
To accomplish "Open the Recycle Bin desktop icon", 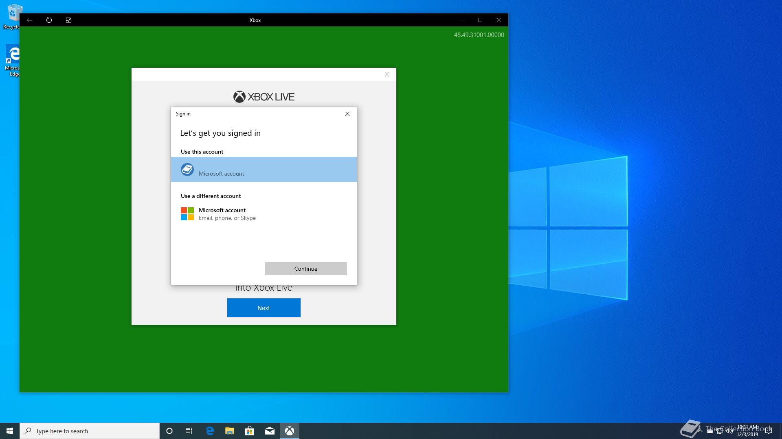I will (12, 16).
